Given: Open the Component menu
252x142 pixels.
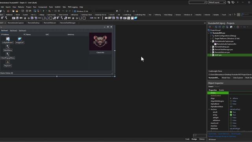Looking at the screenshot, I should [x=43, y=7].
